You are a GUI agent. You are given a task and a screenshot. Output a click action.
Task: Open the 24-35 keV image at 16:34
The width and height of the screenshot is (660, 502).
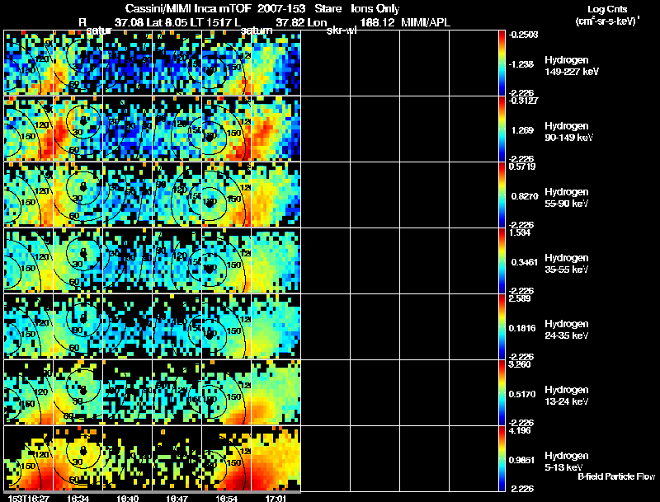click(x=78, y=326)
